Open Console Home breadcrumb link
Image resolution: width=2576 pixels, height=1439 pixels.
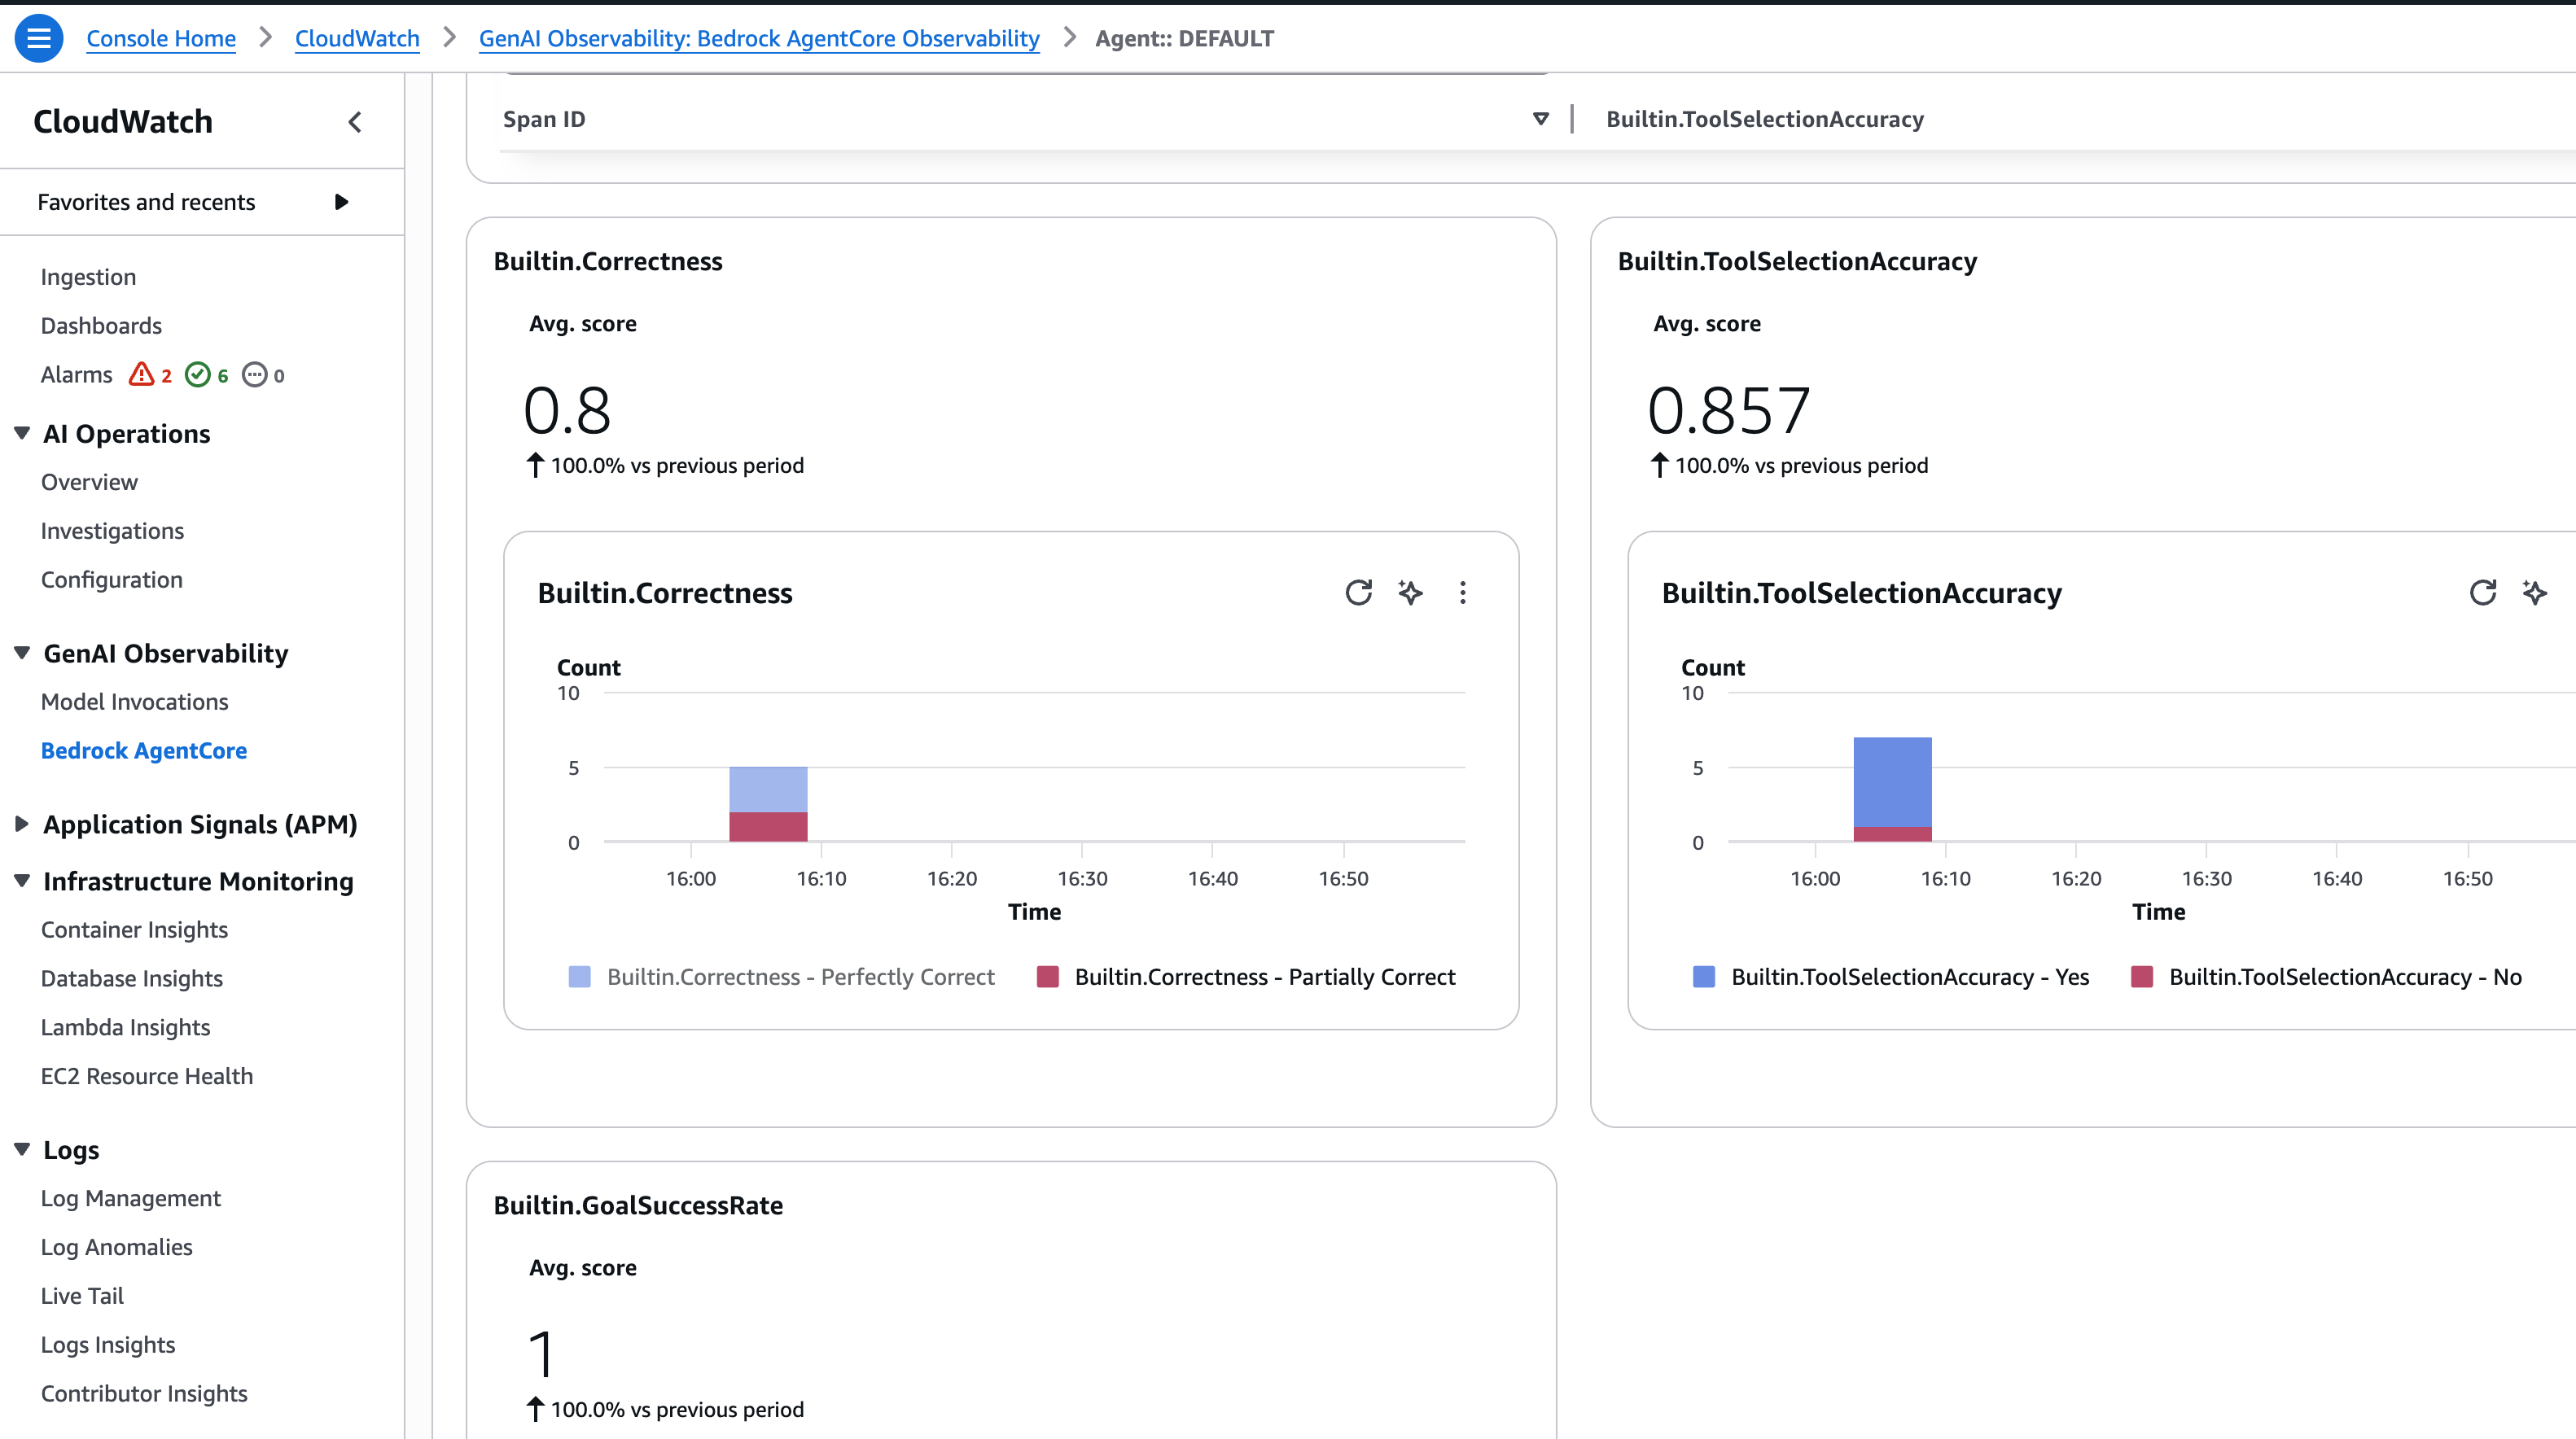pyautogui.click(x=161, y=38)
